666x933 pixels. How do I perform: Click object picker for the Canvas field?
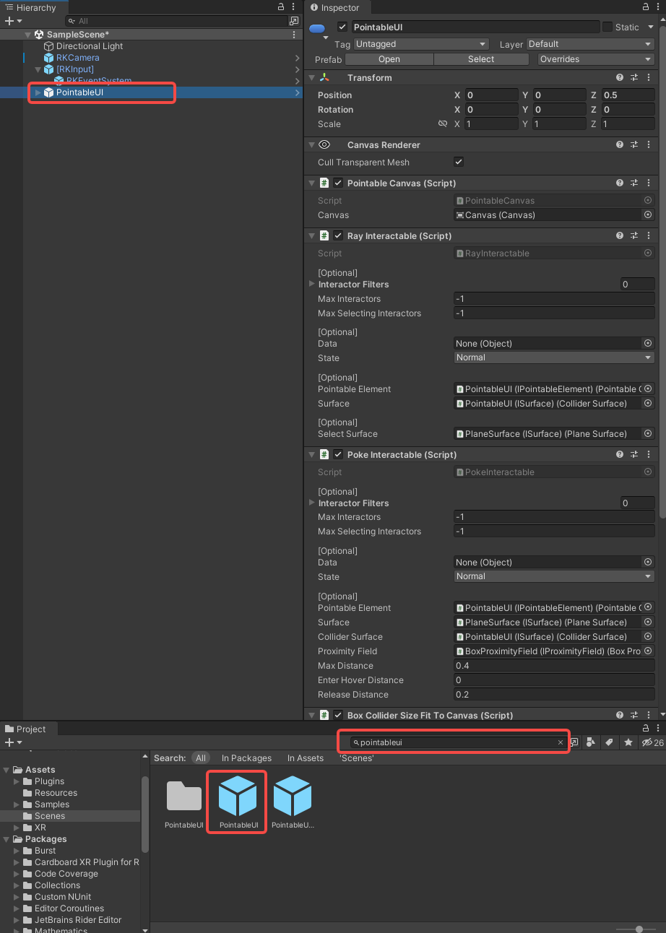click(x=648, y=215)
